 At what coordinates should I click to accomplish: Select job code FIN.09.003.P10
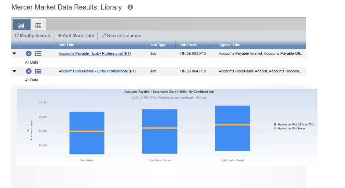point(192,53)
